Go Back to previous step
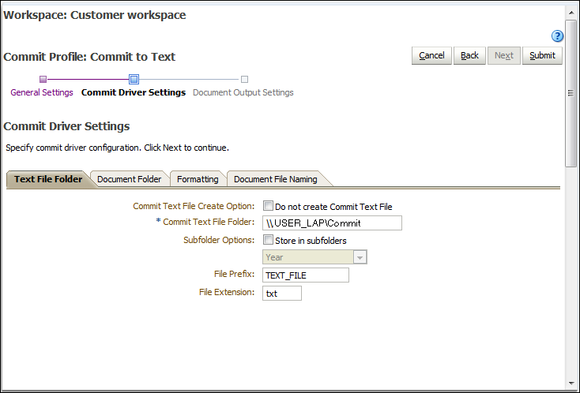Image resolution: width=580 pixels, height=393 pixels. tap(470, 55)
